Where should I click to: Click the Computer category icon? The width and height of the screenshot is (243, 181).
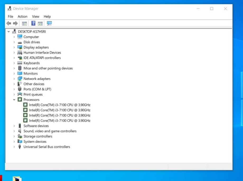20,37
